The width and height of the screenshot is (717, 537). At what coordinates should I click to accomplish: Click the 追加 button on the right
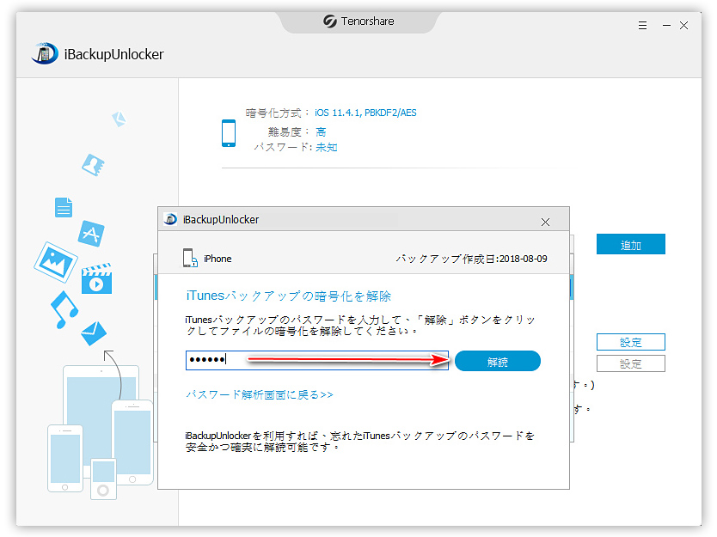pyautogui.click(x=630, y=244)
